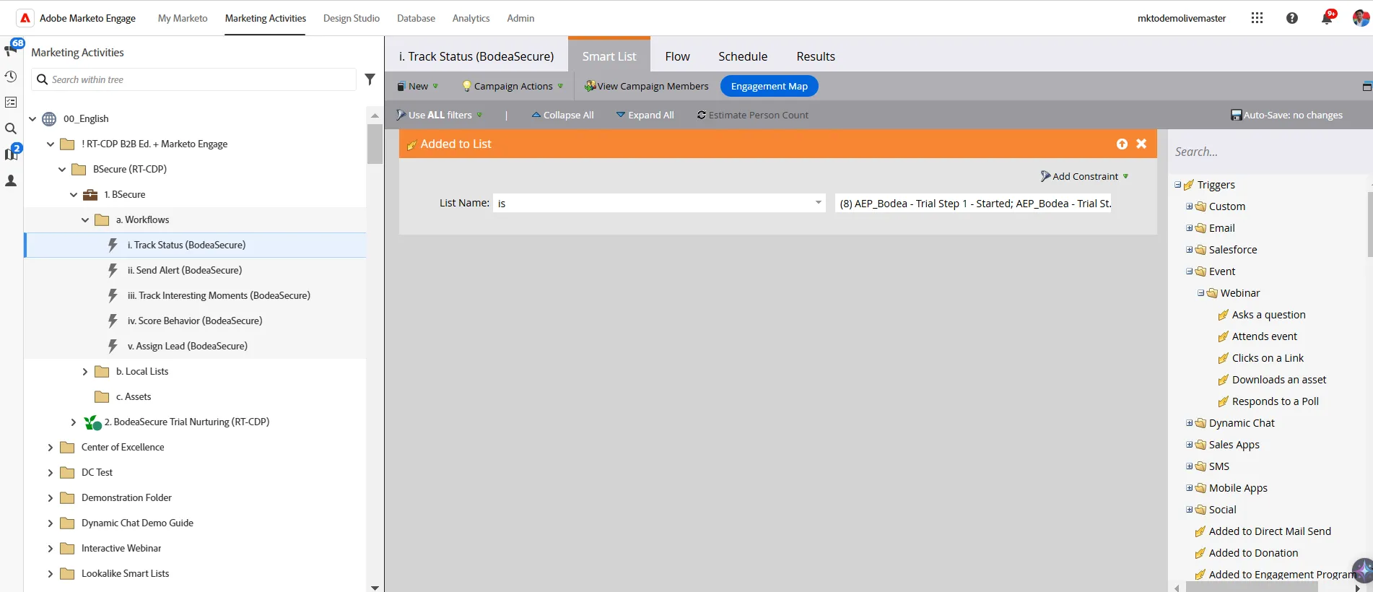Expand the b. Local Lists folder
Screen dimensions: 1373x592
pos(85,371)
